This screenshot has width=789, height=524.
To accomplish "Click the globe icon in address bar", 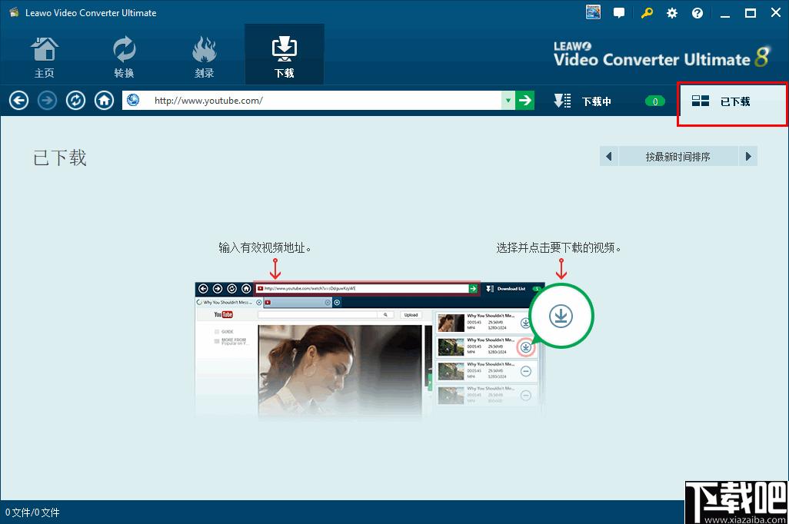I will [x=133, y=100].
